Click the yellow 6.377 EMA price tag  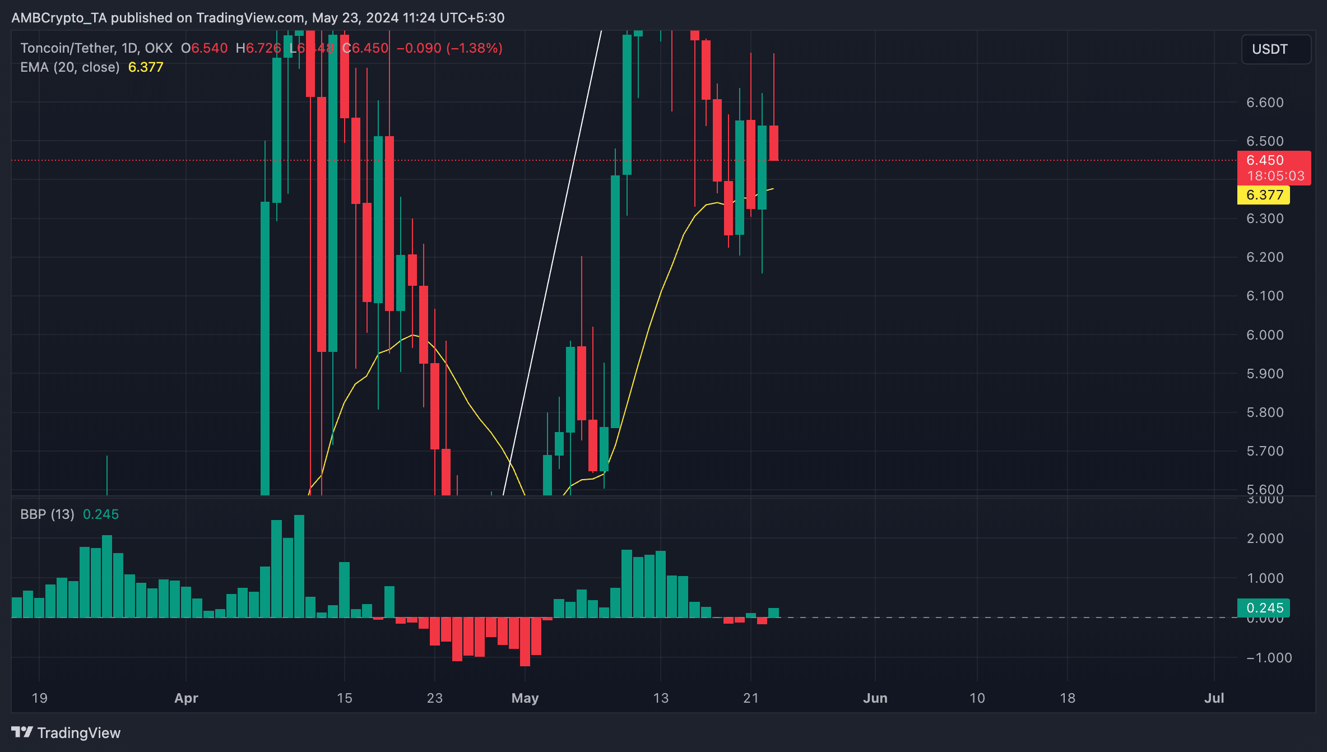(x=1264, y=195)
